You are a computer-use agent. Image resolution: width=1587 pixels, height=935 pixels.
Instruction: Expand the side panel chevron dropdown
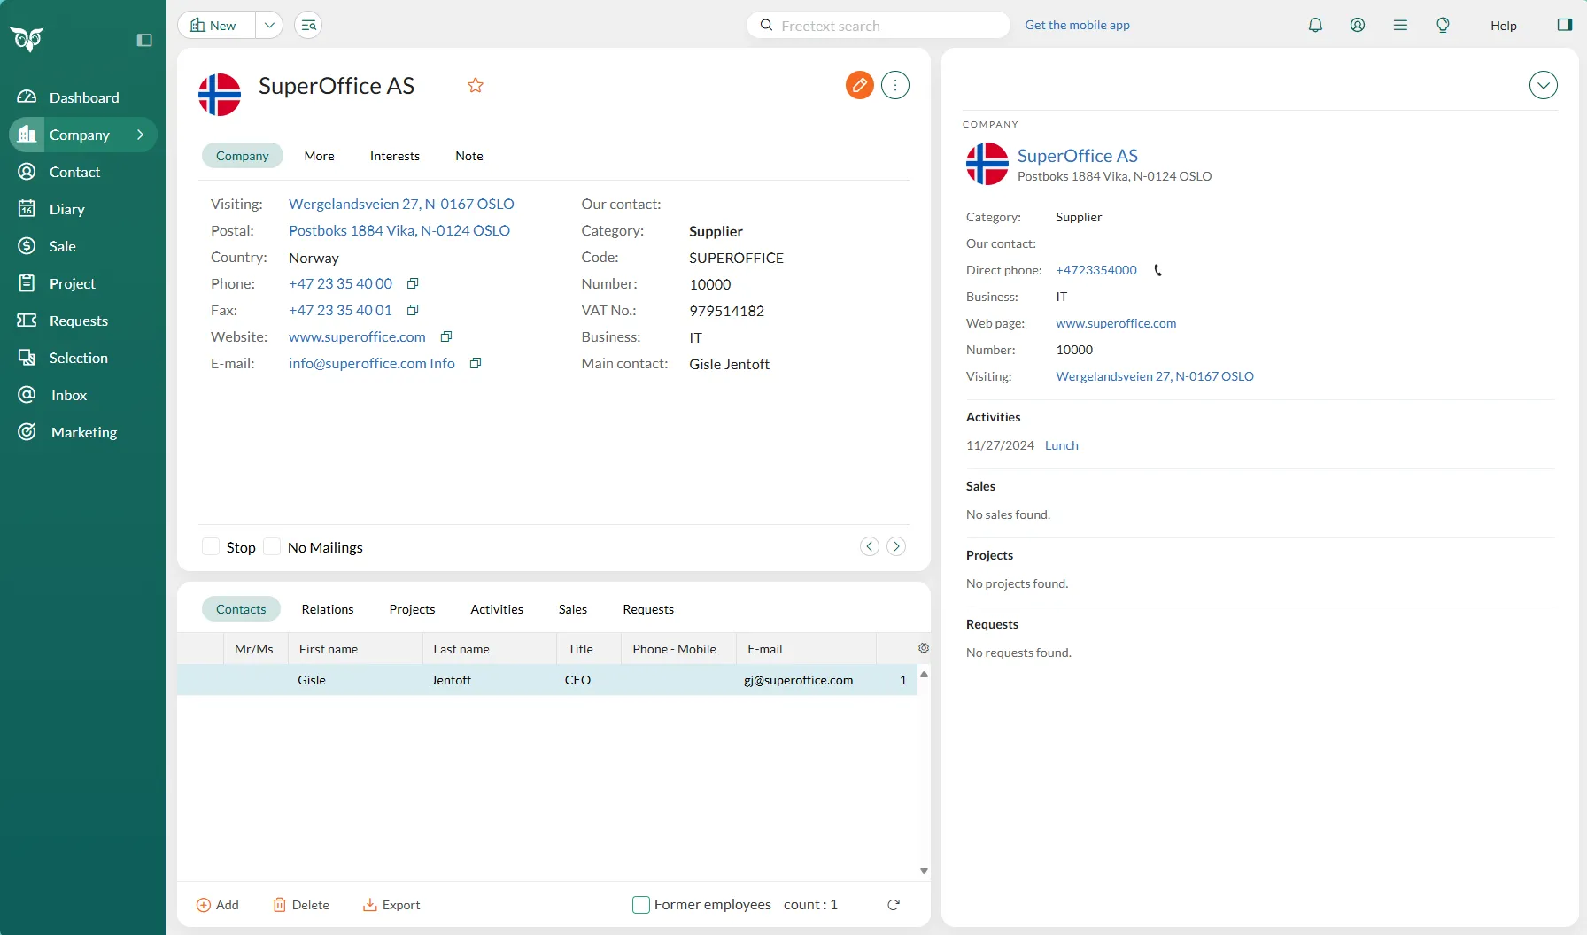click(x=1543, y=85)
